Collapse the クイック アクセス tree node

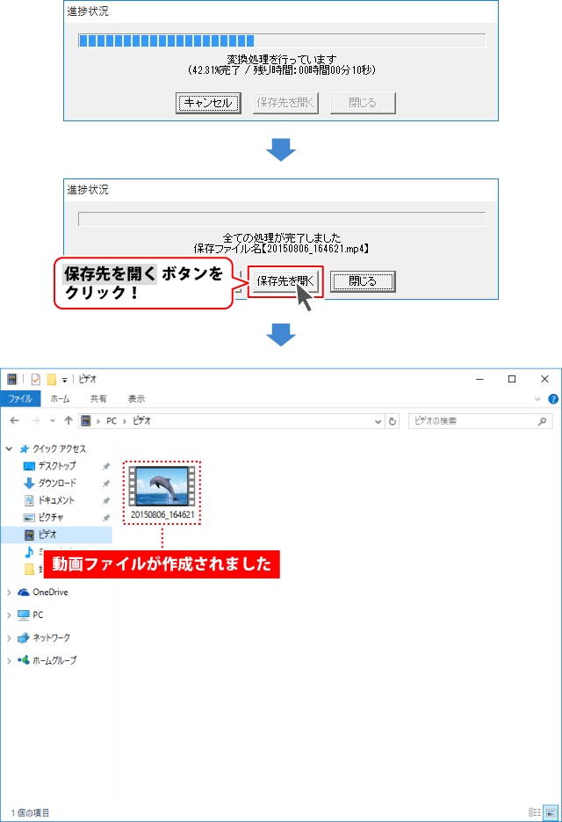tap(9, 448)
